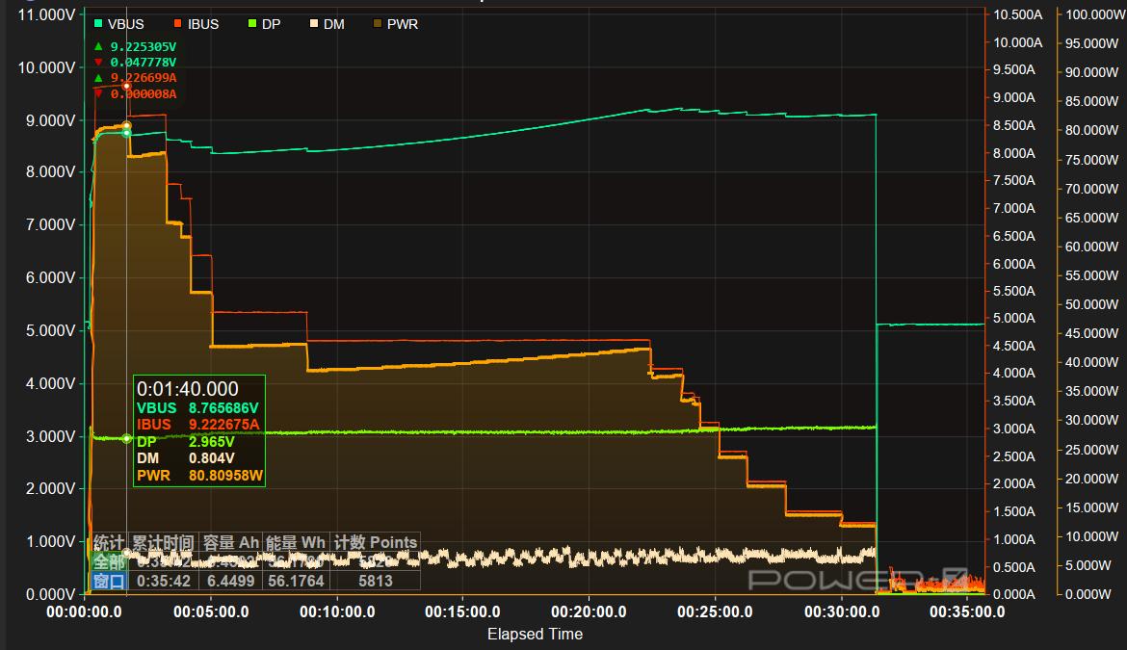Click the red IBUS legend color square
The image size is (1127, 650).
[179, 24]
